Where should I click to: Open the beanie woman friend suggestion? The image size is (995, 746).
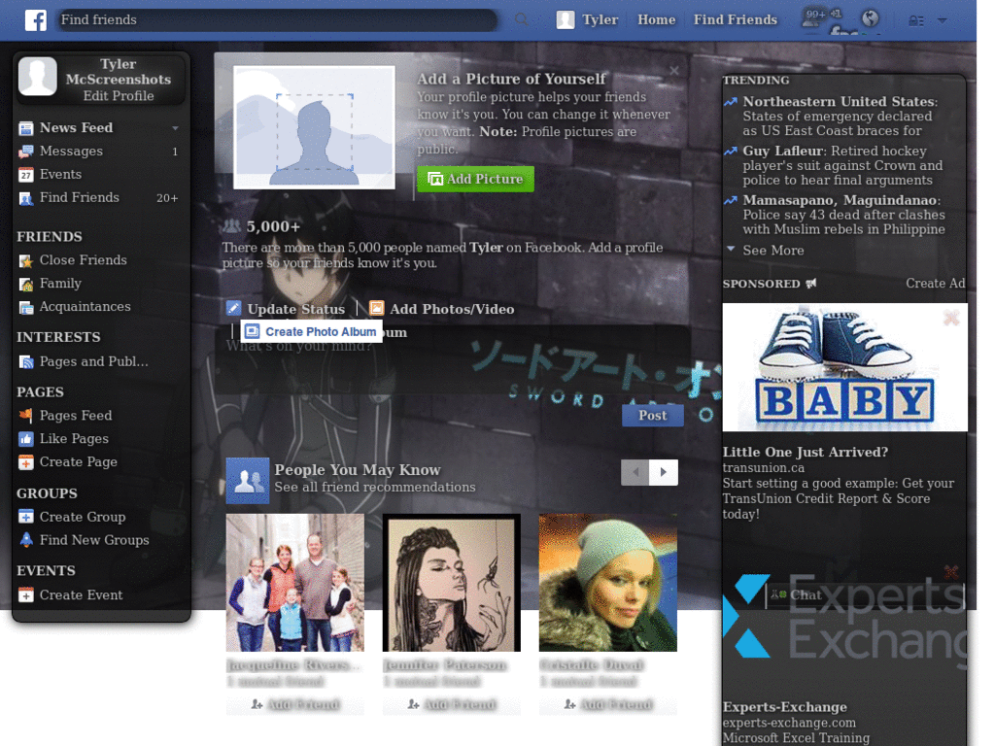click(x=608, y=583)
